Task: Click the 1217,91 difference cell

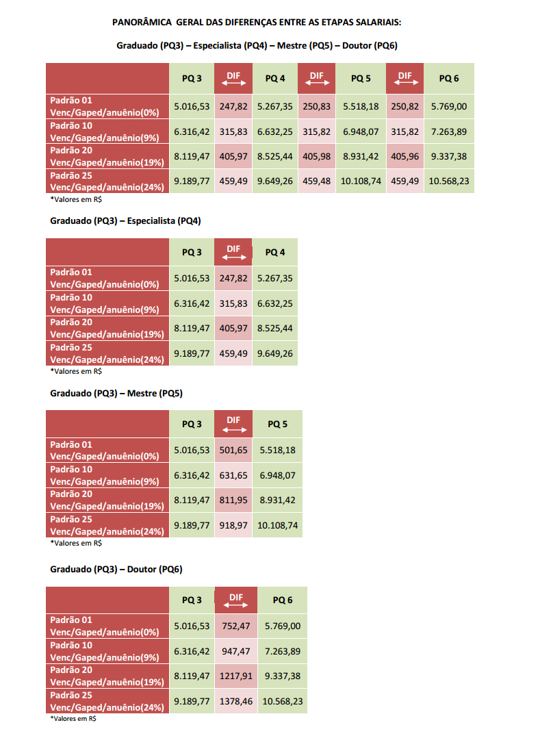Action: (236, 676)
